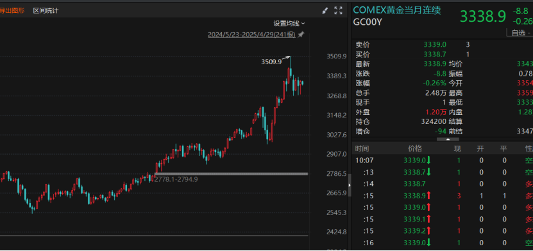The image size is (533, 251).
Task: Open 区间统计 interval statistics
Action: 46,10
